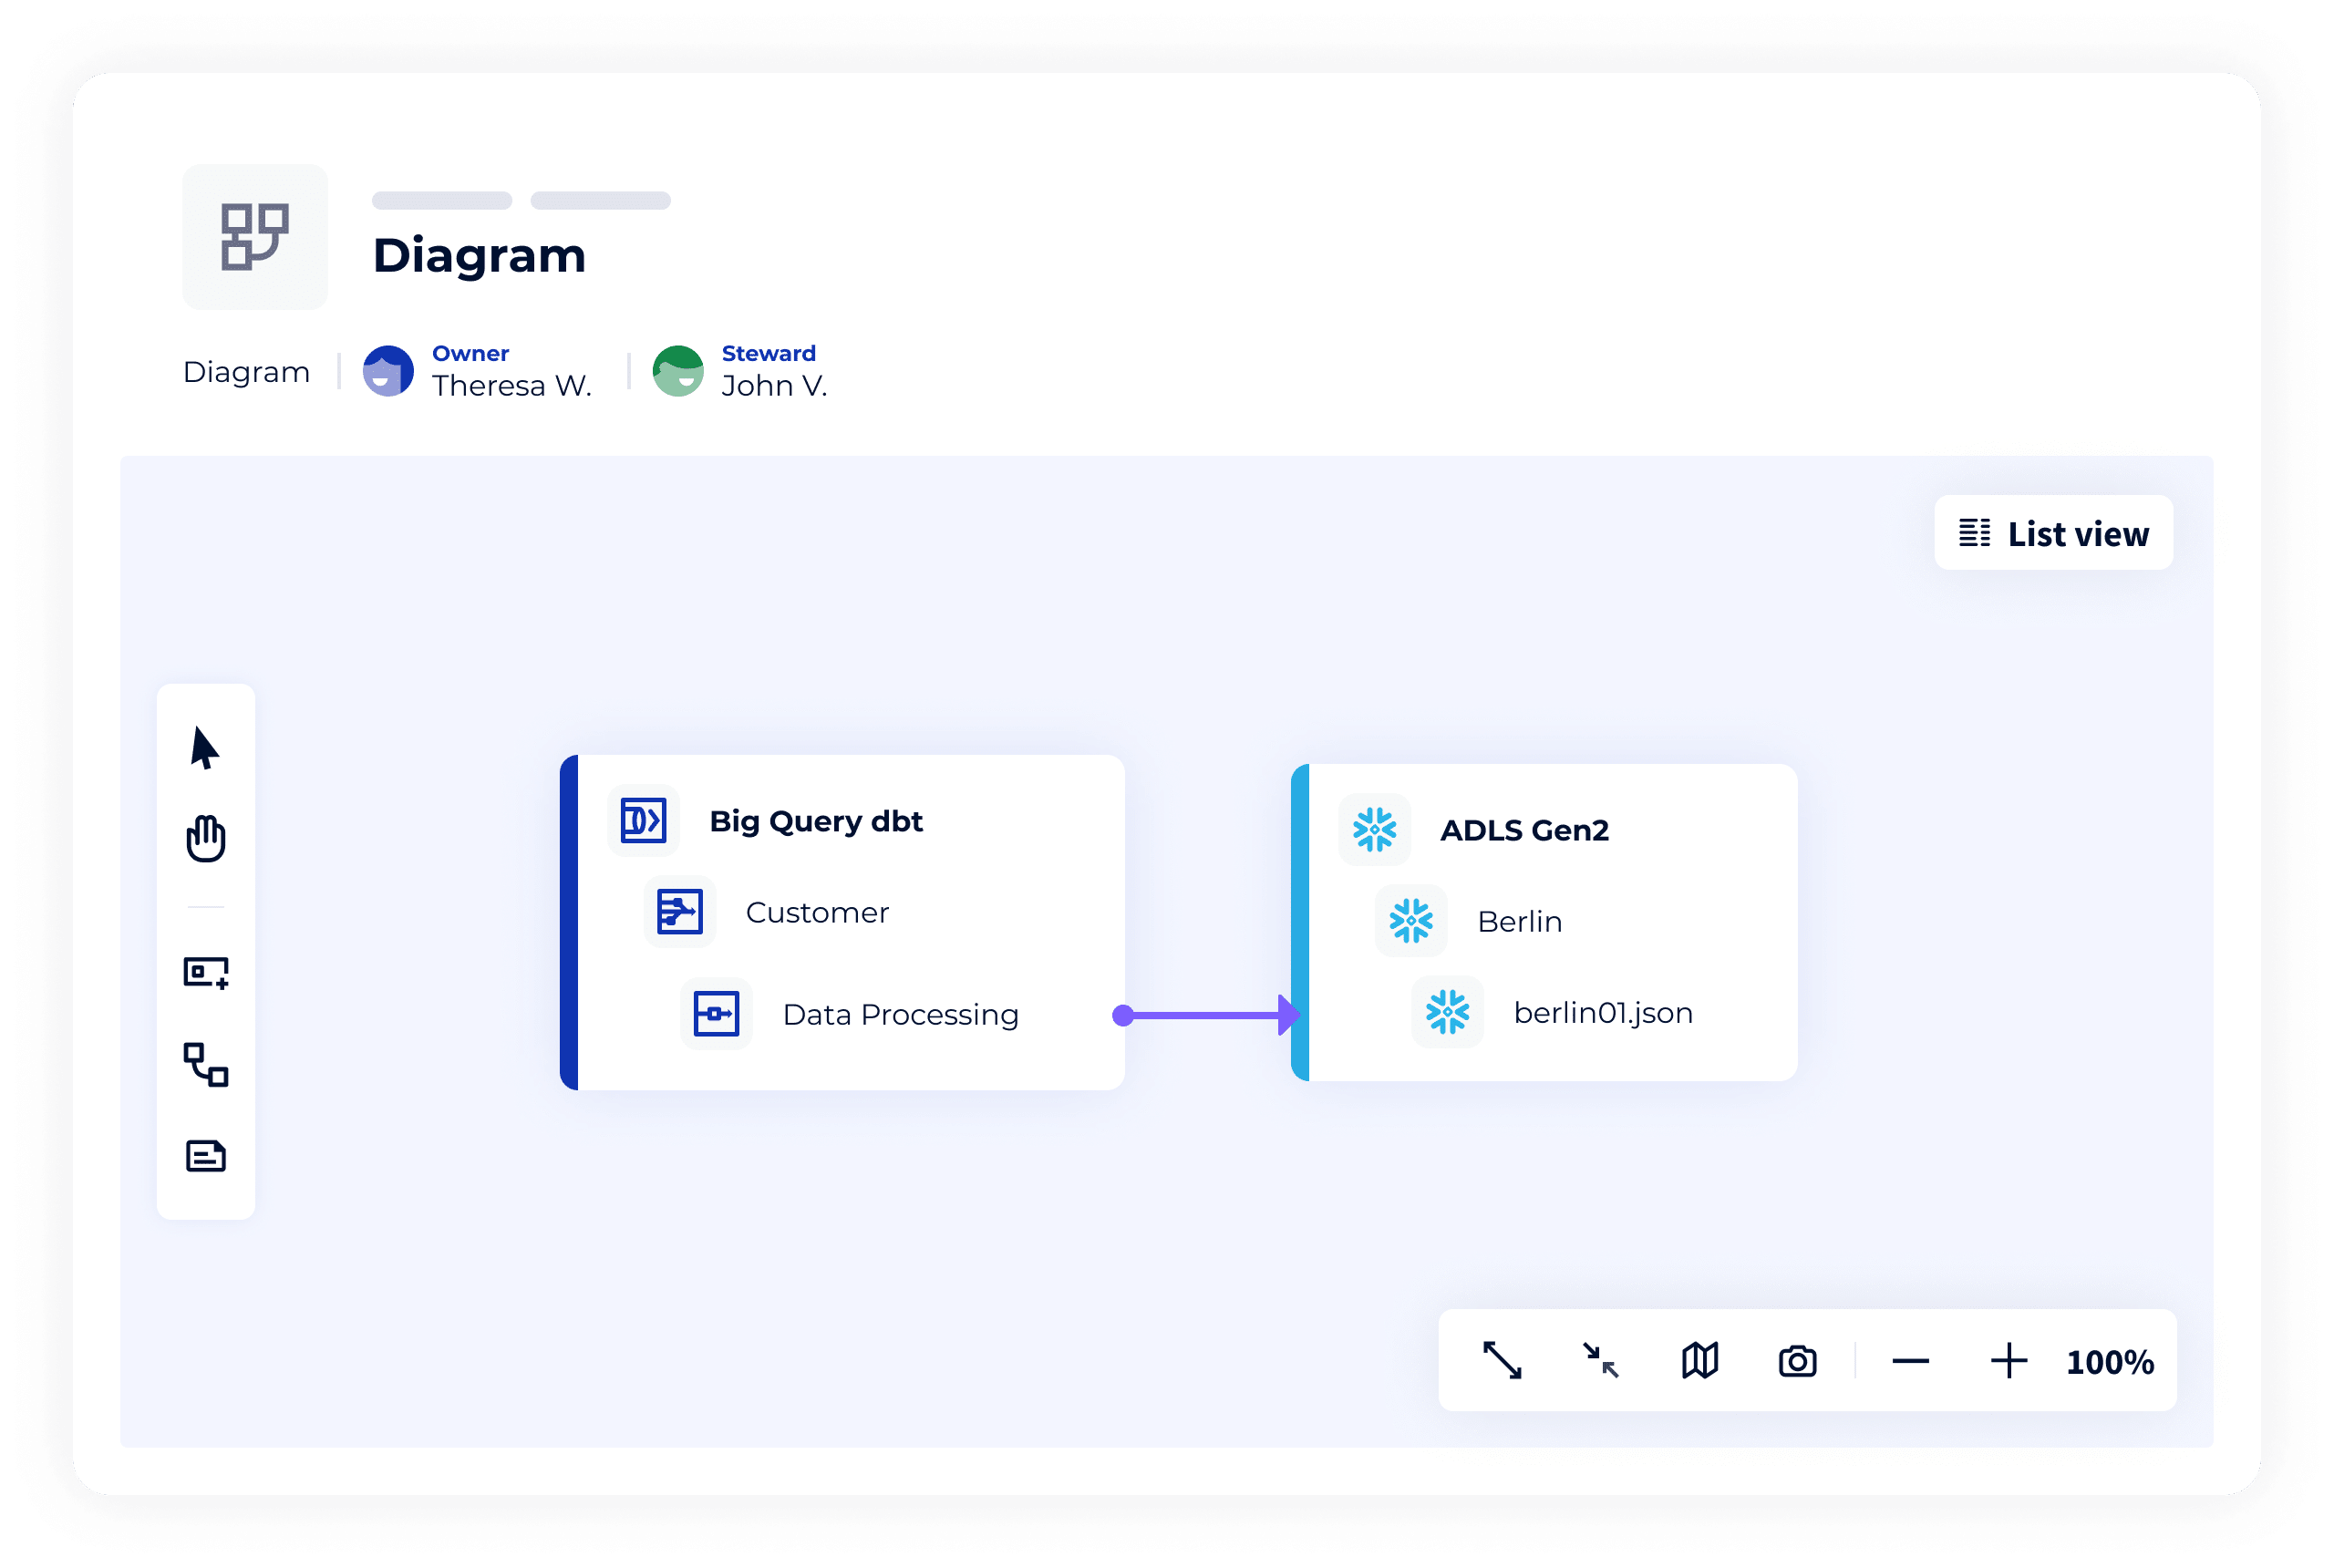Select the Berlin row label
The image size is (2334, 1568).
tap(1519, 921)
